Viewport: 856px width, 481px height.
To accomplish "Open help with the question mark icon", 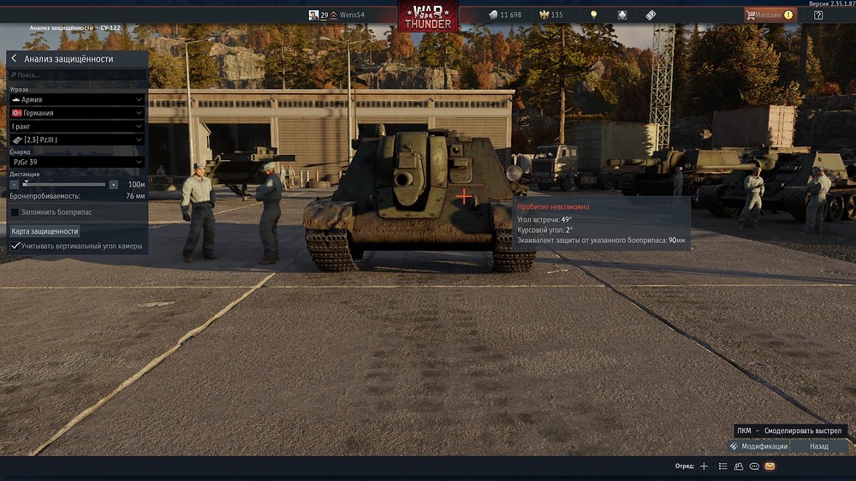I will (x=818, y=15).
